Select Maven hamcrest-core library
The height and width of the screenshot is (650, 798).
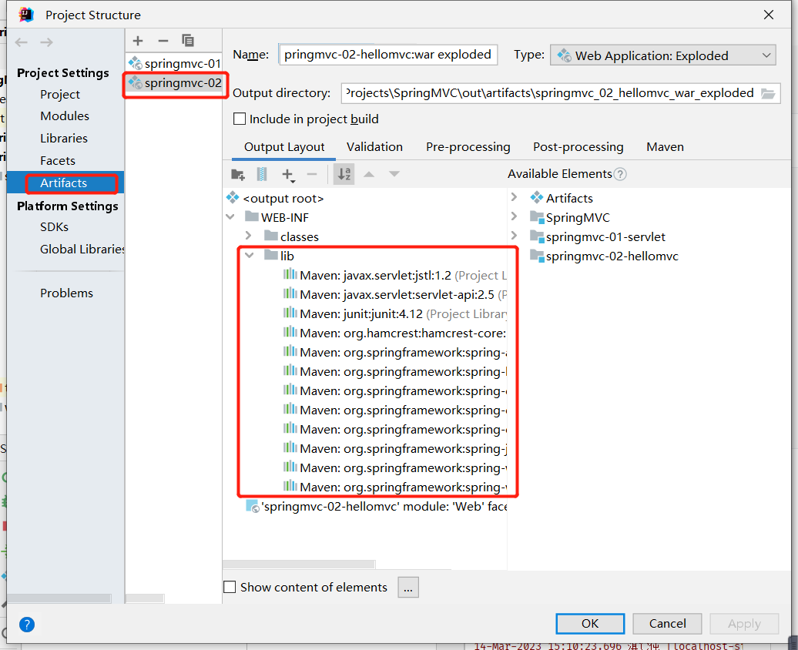coord(394,333)
